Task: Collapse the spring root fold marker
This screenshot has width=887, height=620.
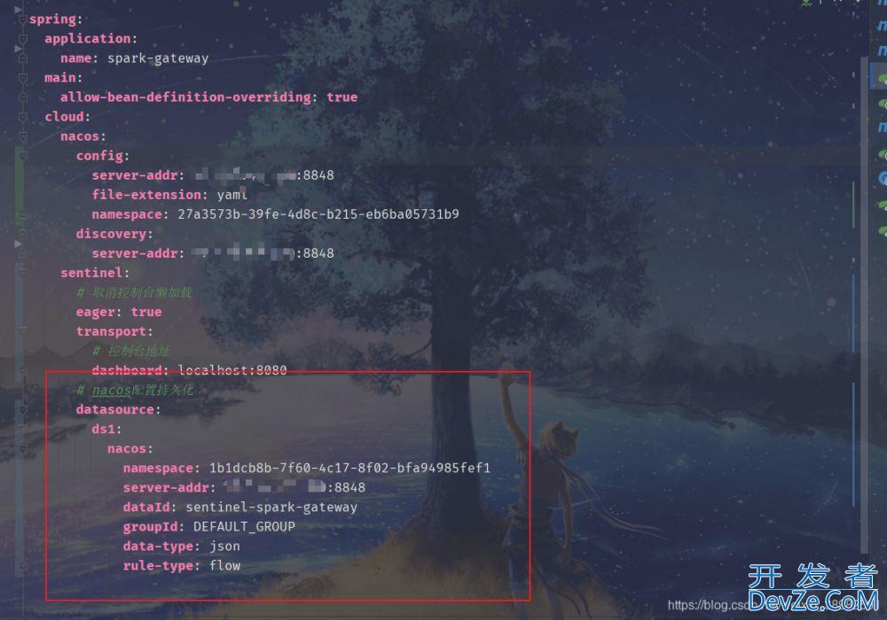Action: pyautogui.click(x=23, y=19)
